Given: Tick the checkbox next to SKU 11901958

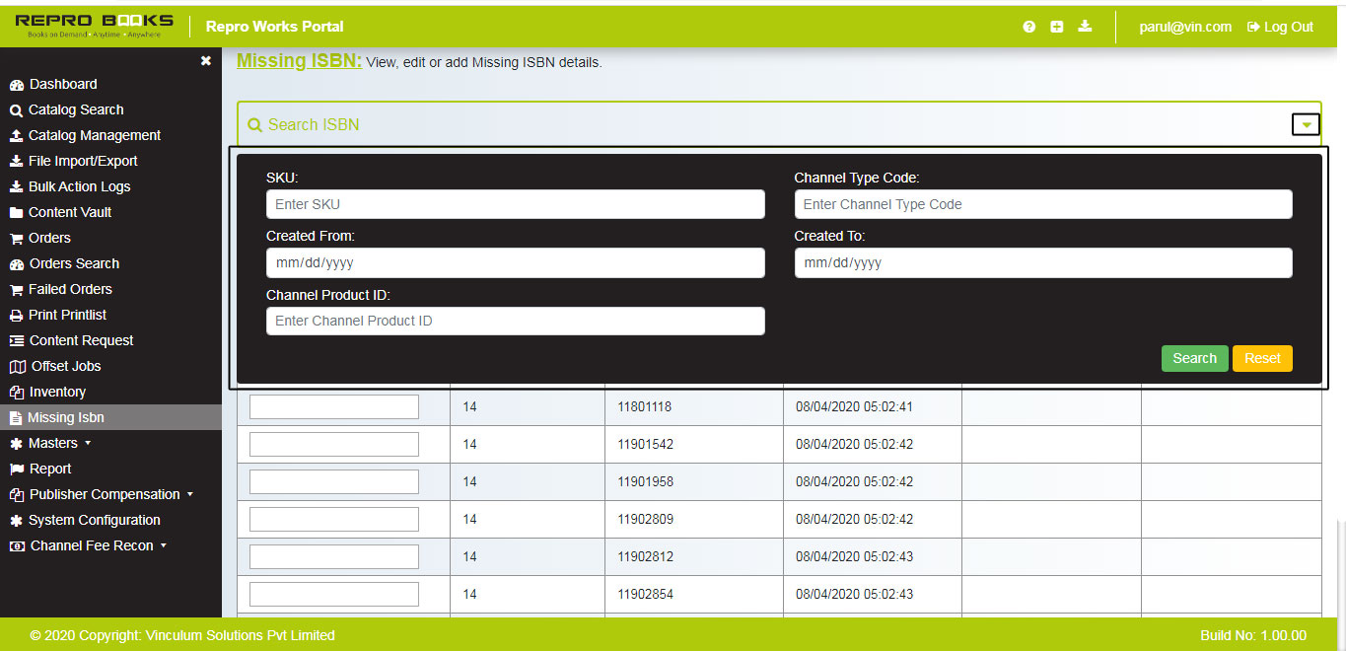Looking at the screenshot, I should coord(333,480).
